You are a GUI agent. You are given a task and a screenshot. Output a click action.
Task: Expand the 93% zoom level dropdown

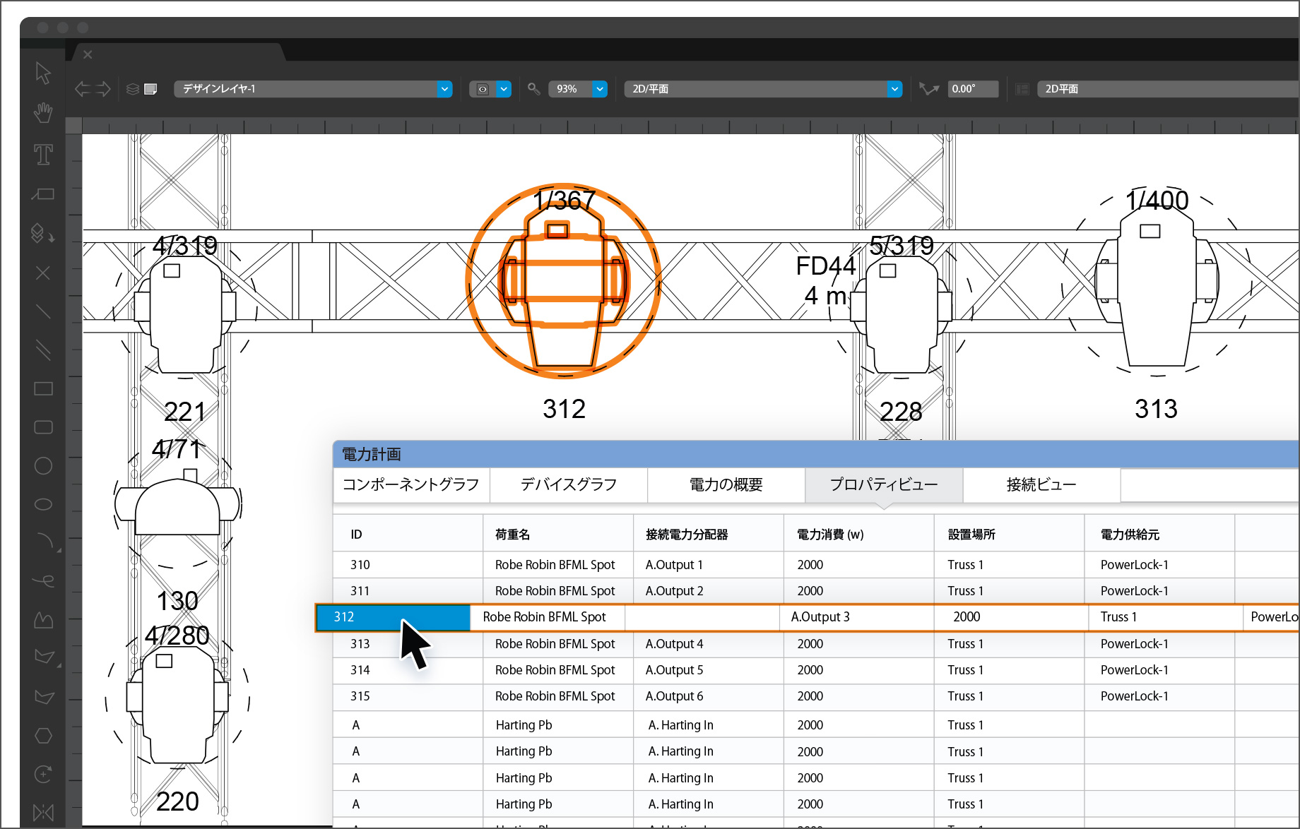click(x=600, y=89)
